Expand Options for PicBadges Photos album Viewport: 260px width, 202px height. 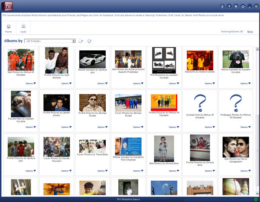[x=246, y=127]
